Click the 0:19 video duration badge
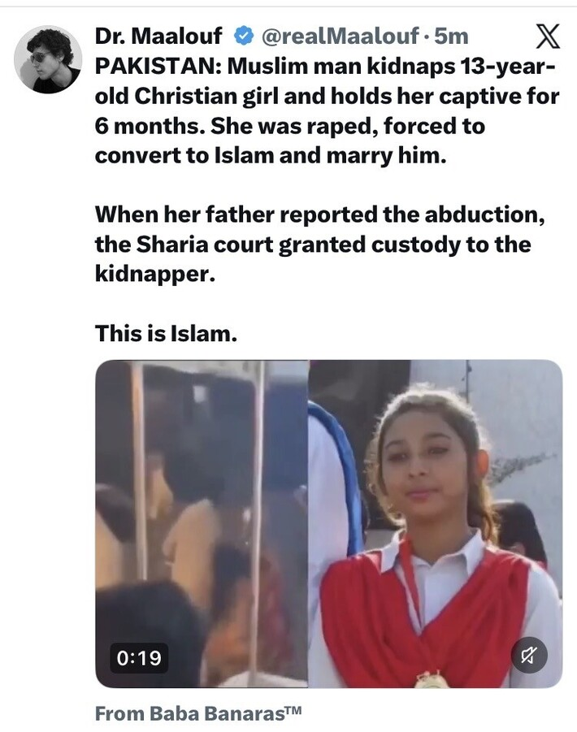577x732 pixels. pyautogui.click(x=139, y=658)
